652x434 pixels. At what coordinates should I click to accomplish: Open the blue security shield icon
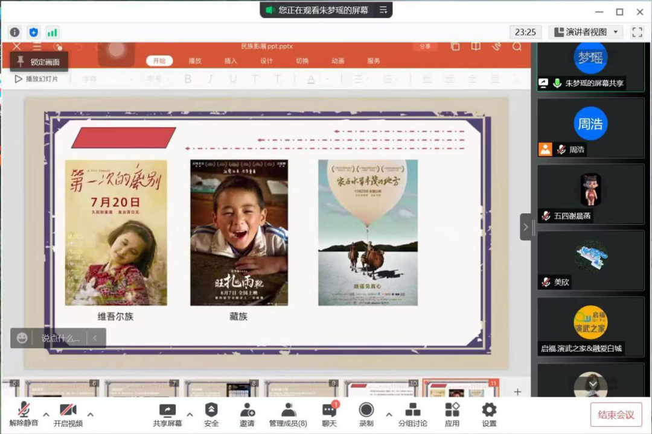pyautogui.click(x=34, y=33)
